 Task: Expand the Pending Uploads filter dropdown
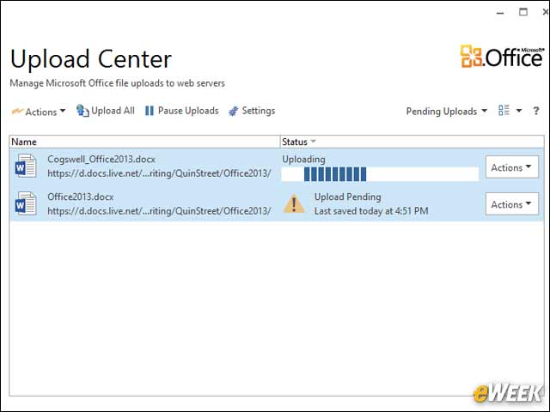(x=447, y=112)
